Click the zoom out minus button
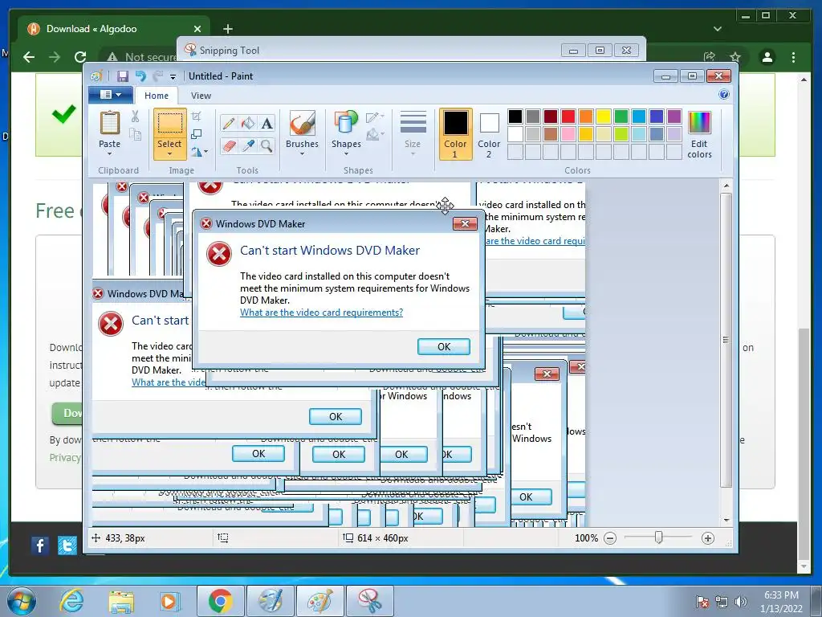The width and height of the screenshot is (822, 617). pos(610,538)
